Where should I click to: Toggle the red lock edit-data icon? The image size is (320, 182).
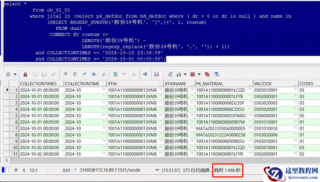point(25,74)
